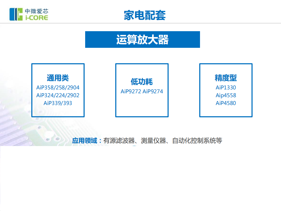The image size is (281, 211).
Task: Click the Aip4558 product name
Action: (x=226, y=95)
